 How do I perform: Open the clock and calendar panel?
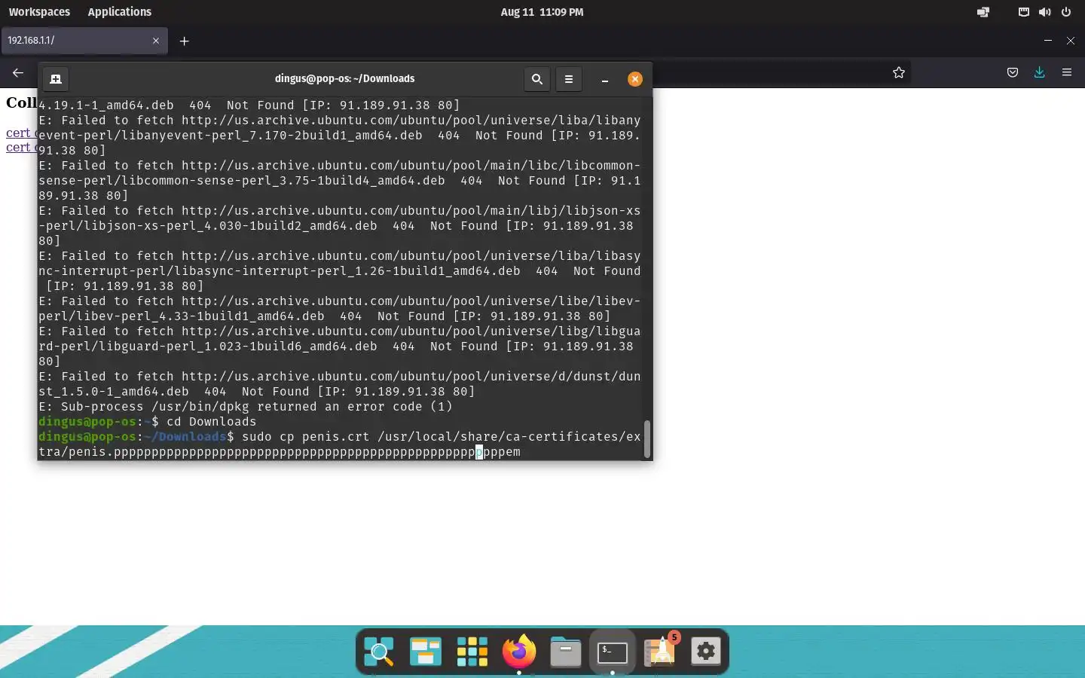[542, 12]
